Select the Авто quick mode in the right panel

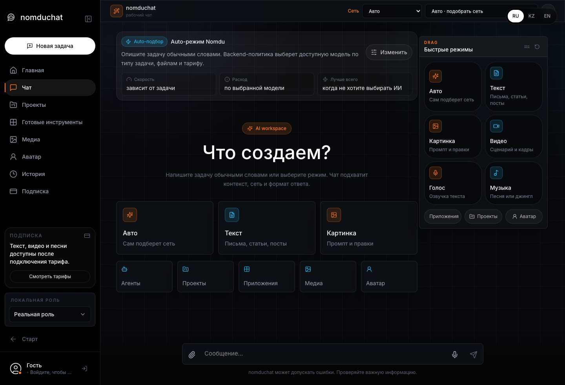[x=453, y=86]
